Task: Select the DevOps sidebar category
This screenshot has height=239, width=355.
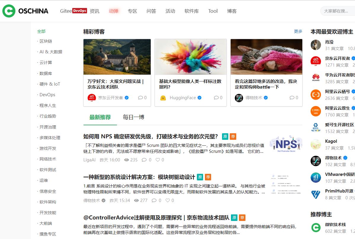Action: [47, 95]
